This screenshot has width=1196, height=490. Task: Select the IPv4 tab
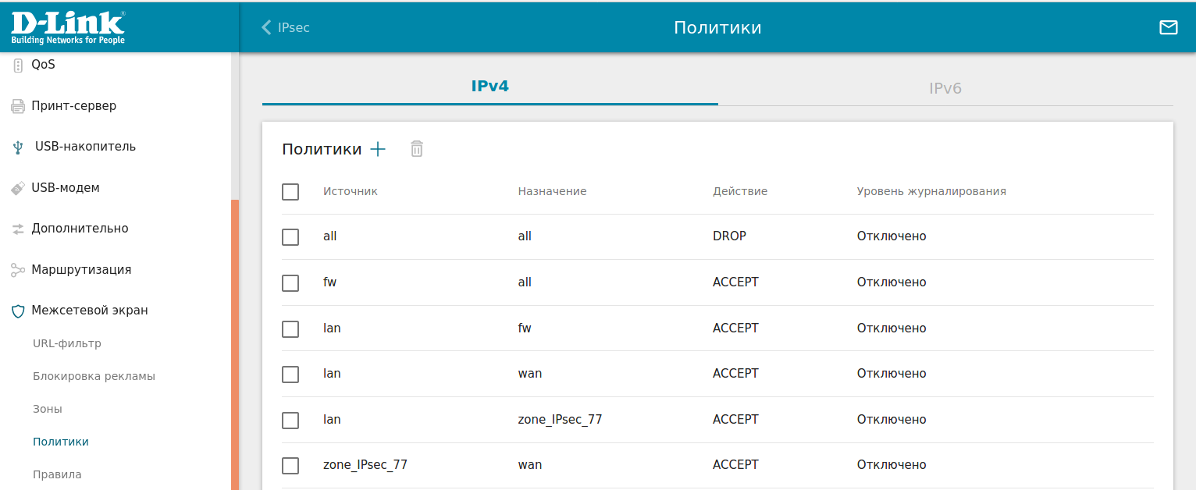point(489,86)
